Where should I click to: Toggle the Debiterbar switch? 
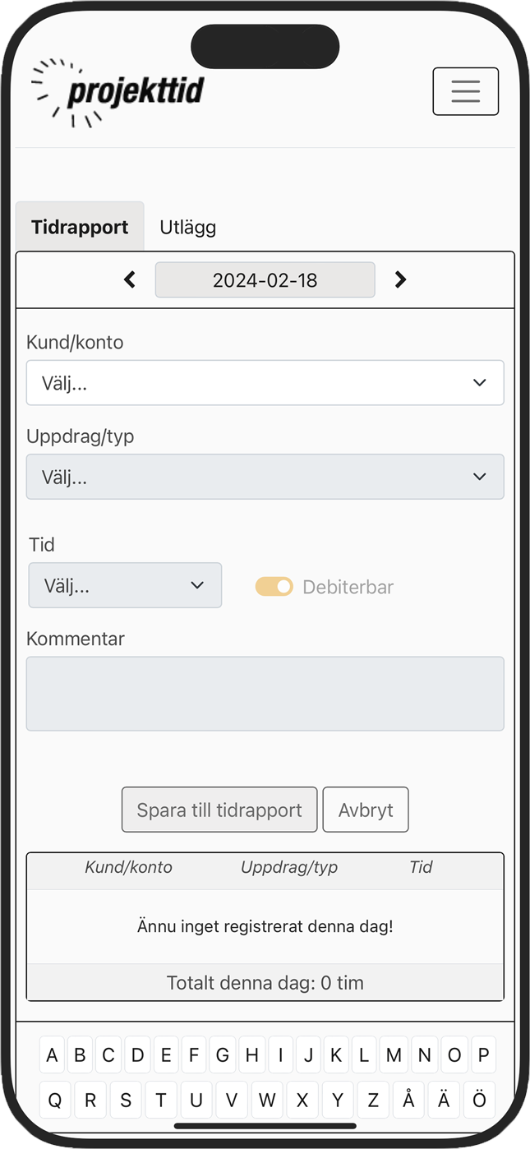coord(274,587)
